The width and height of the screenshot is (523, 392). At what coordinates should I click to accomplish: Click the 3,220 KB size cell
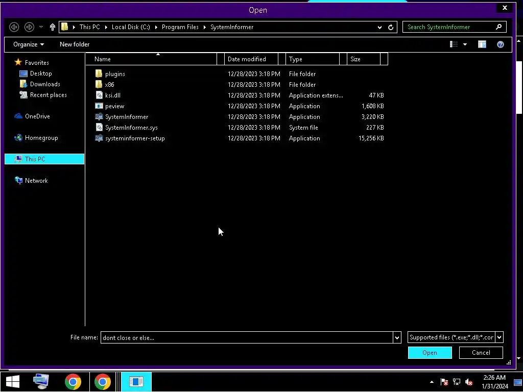pyautogui.click(x=372, y=117)
